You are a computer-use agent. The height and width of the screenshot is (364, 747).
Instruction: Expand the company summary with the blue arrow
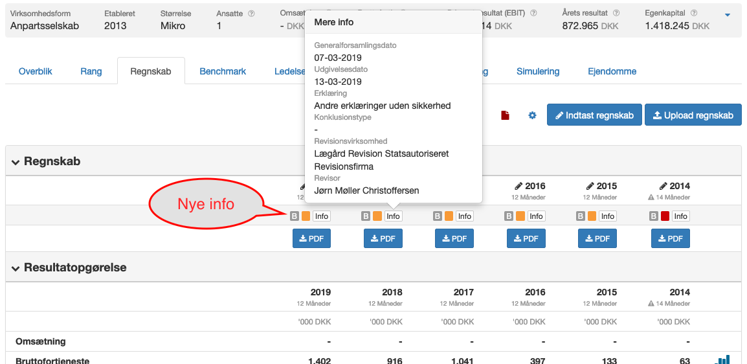pyautogui.click(x=728, y=16)
